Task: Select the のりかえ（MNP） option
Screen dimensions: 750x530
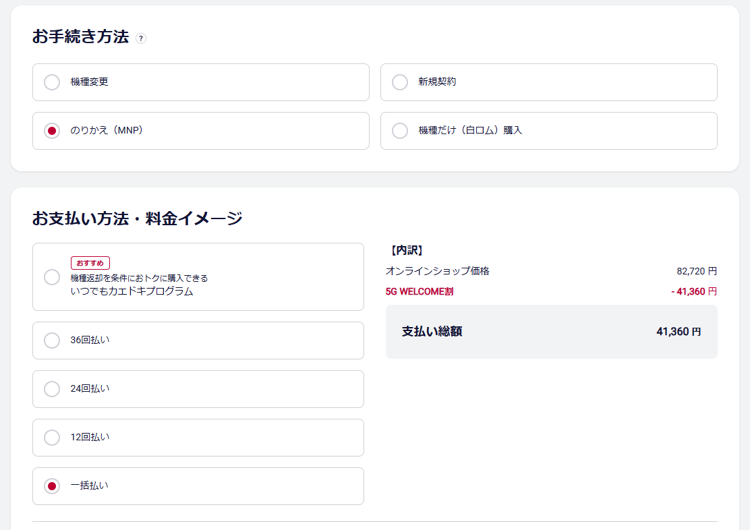Action: tap(52, 131)
